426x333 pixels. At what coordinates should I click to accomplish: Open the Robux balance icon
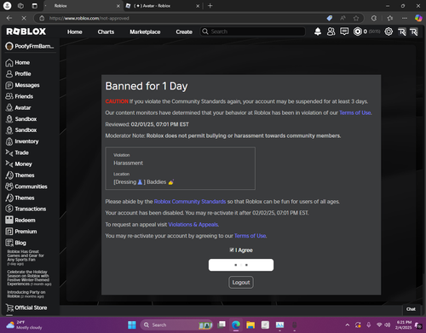(x=358, y=32)
